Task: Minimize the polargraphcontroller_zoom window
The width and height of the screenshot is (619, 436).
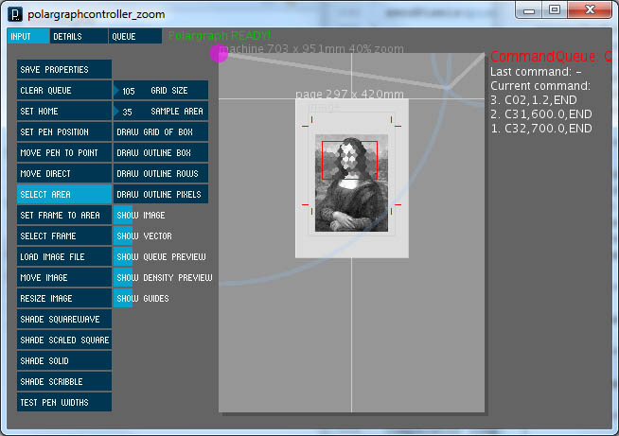Action: point(528,9)
